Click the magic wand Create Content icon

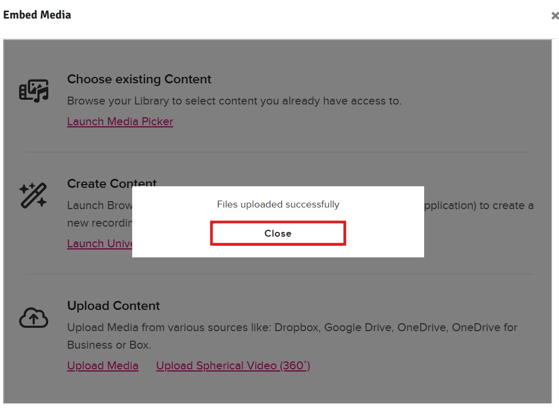33,195
